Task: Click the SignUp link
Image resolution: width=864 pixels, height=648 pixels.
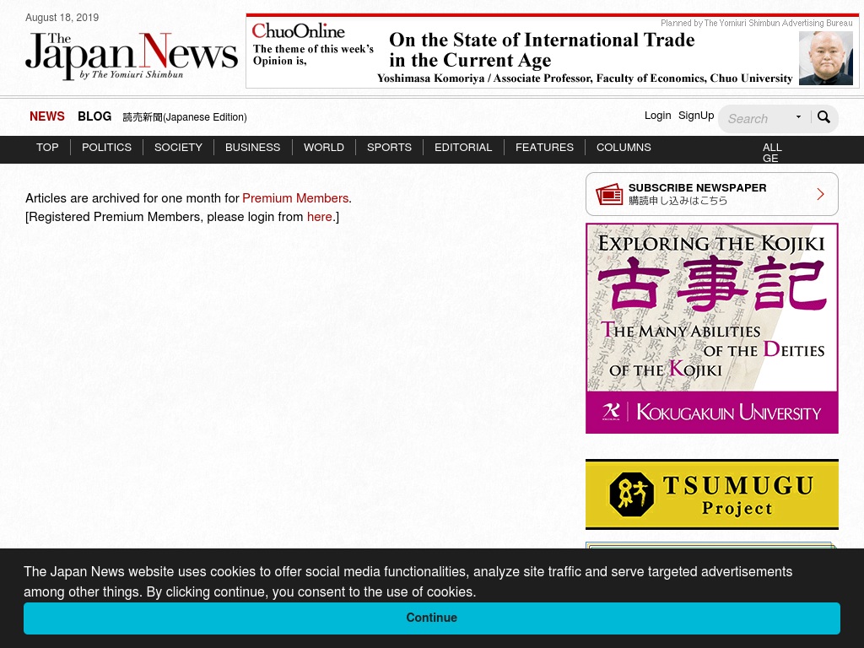Action: (x=696, y=115)
